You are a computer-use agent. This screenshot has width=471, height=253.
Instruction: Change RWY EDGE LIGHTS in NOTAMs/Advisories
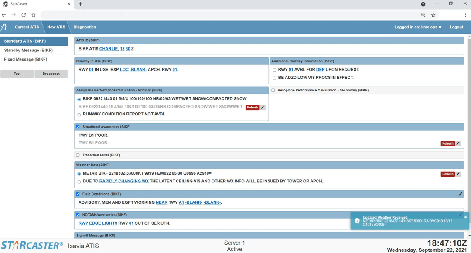[98, 223]
